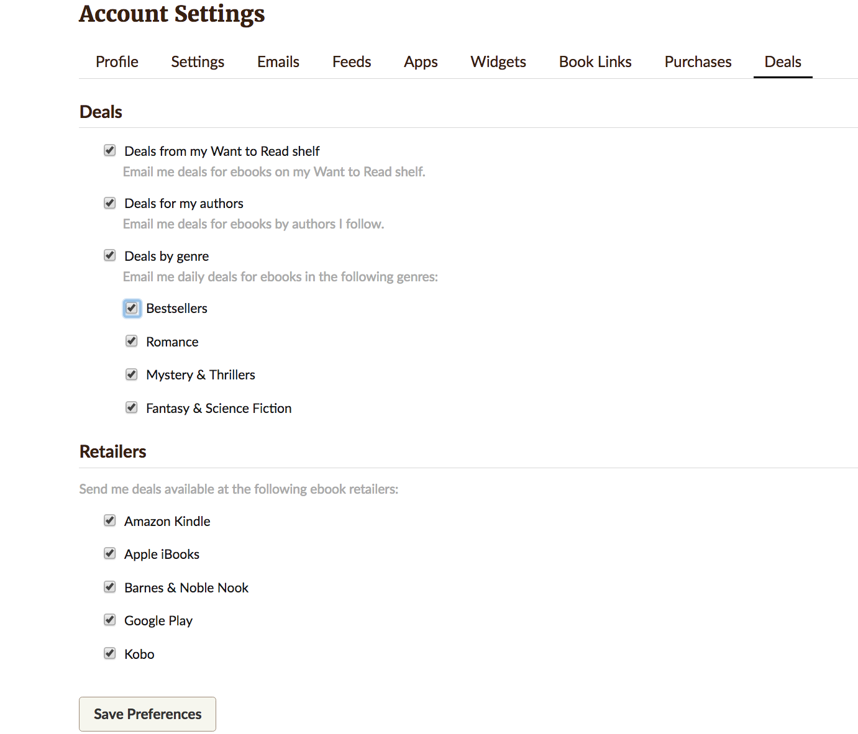Open the Widgets tab

(498, 62)
